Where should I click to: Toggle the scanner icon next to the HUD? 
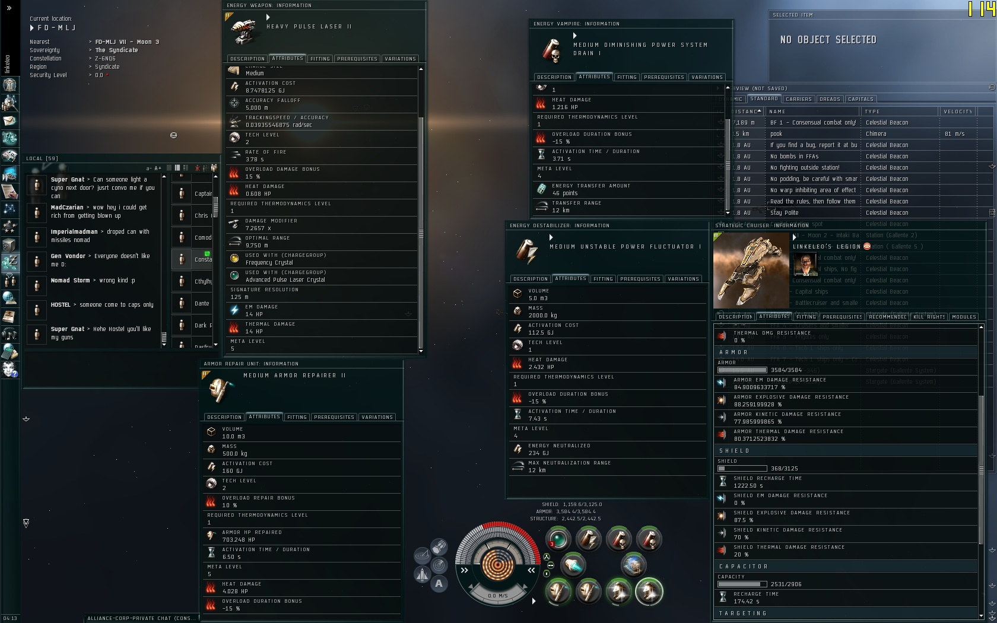[421, 555]
